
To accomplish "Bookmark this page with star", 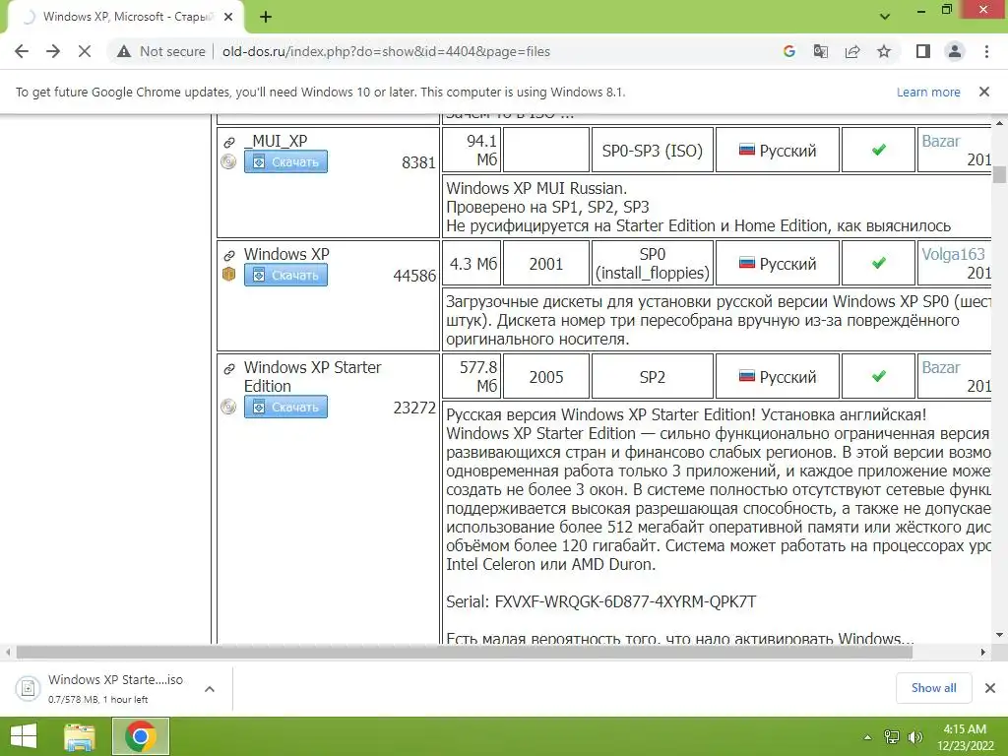I will [884, 51].
